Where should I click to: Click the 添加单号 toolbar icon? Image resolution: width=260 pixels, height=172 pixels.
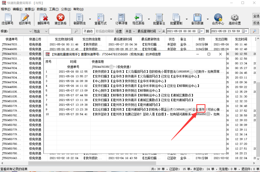point(8,19)
